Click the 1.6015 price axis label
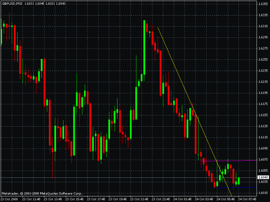Image resolution: width=270 pixels, height=202 pixels. (x=263, y=193)
